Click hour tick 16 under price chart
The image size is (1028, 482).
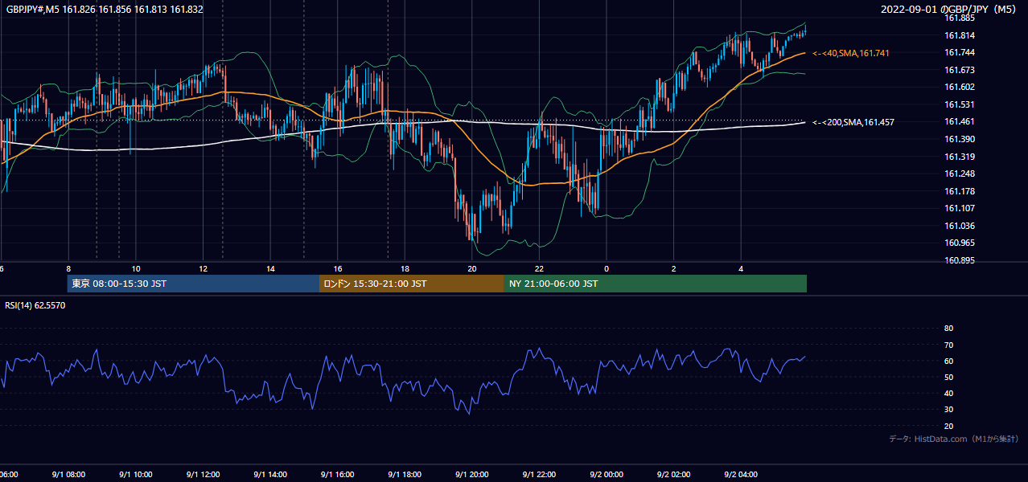(338, 268)
